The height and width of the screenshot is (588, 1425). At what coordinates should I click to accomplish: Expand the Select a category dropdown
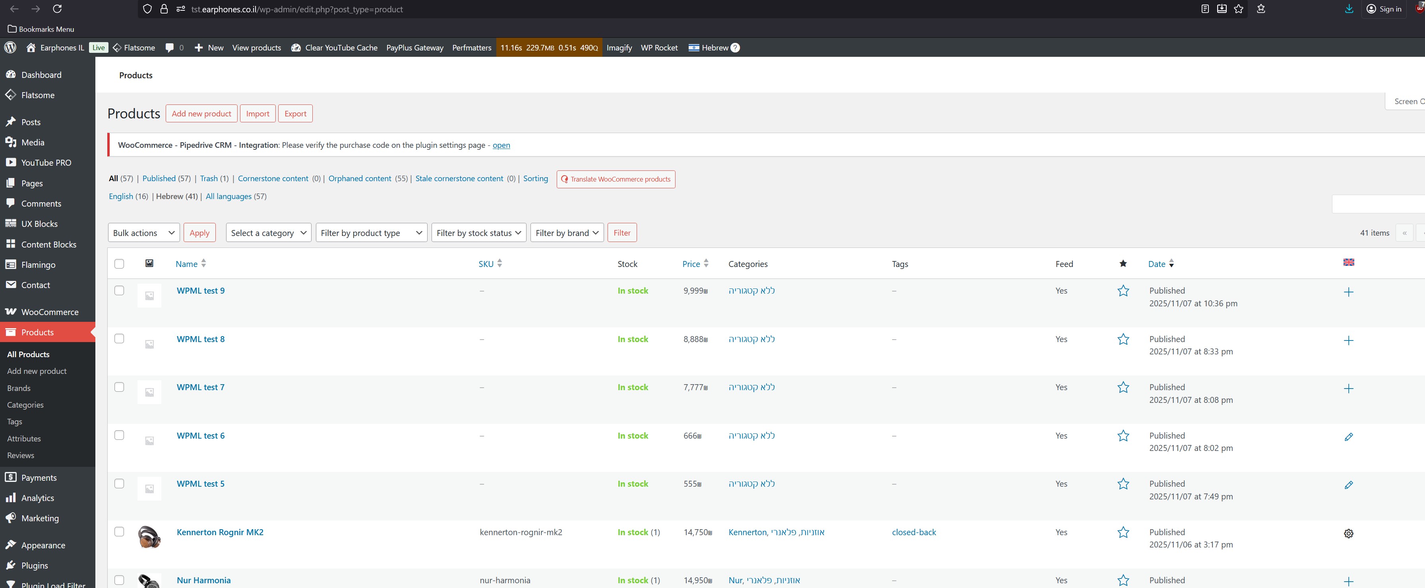coord(268,233)
